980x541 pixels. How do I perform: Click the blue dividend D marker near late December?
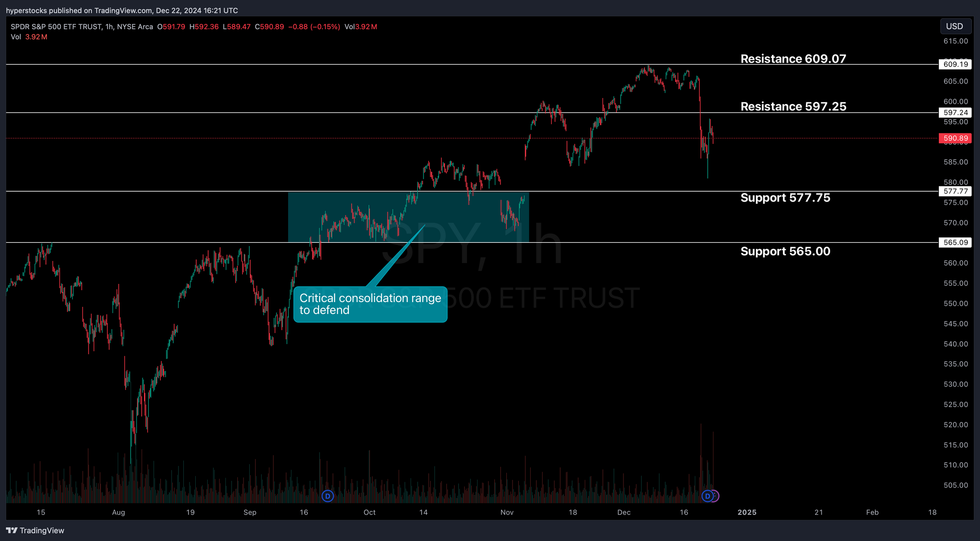[x=707, y=496]
